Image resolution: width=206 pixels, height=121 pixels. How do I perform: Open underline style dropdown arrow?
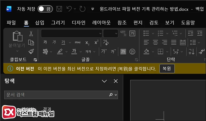pos(70,43)
